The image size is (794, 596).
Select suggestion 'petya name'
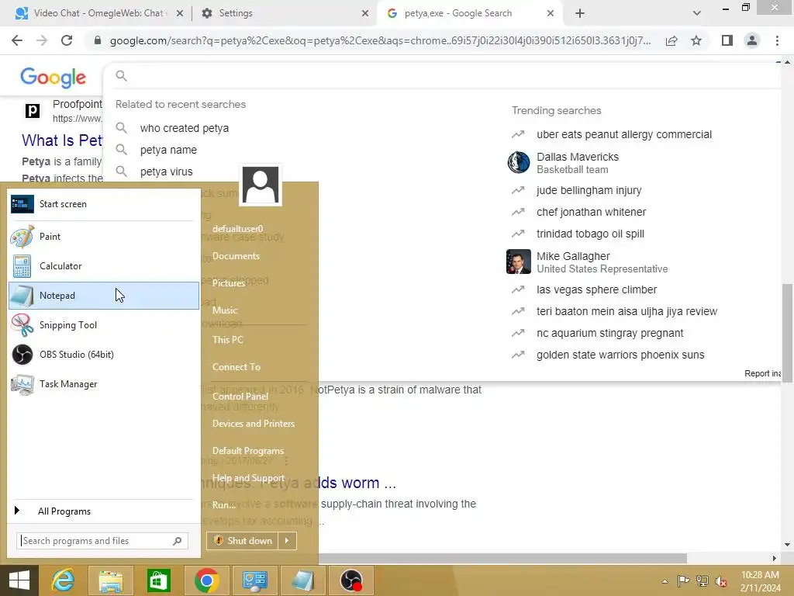168,150
